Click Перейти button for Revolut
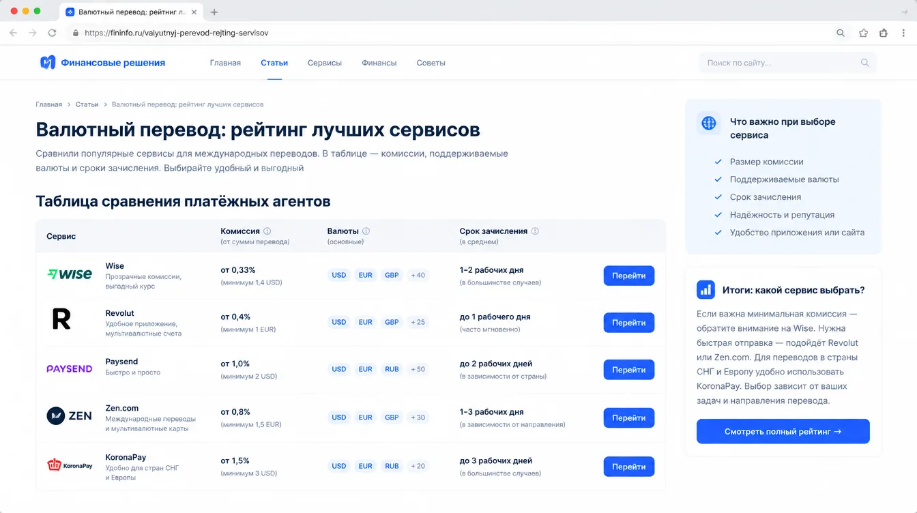 [x=629, y=323]
